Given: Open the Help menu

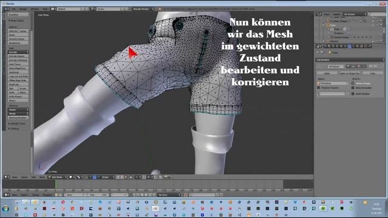Looking at the screenshot, I should 45,9.
